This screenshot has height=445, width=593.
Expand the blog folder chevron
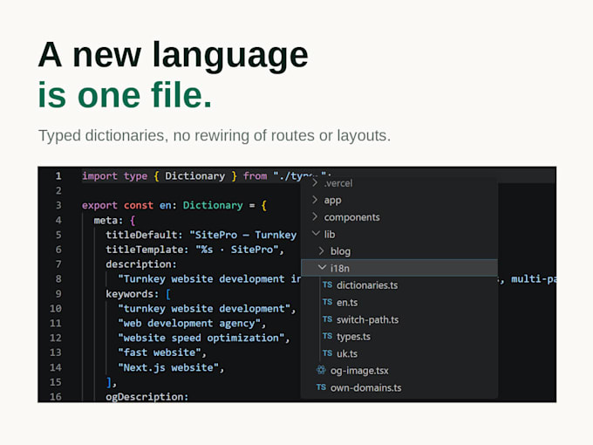[322, 251]
